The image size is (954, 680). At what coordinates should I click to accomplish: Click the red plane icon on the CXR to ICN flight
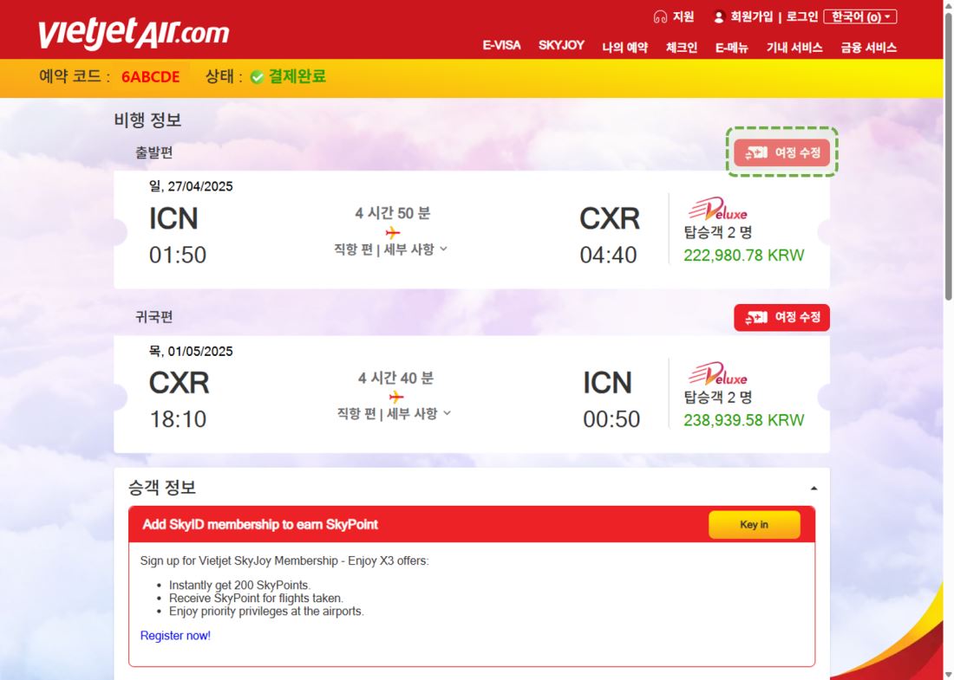pos(396,397)
